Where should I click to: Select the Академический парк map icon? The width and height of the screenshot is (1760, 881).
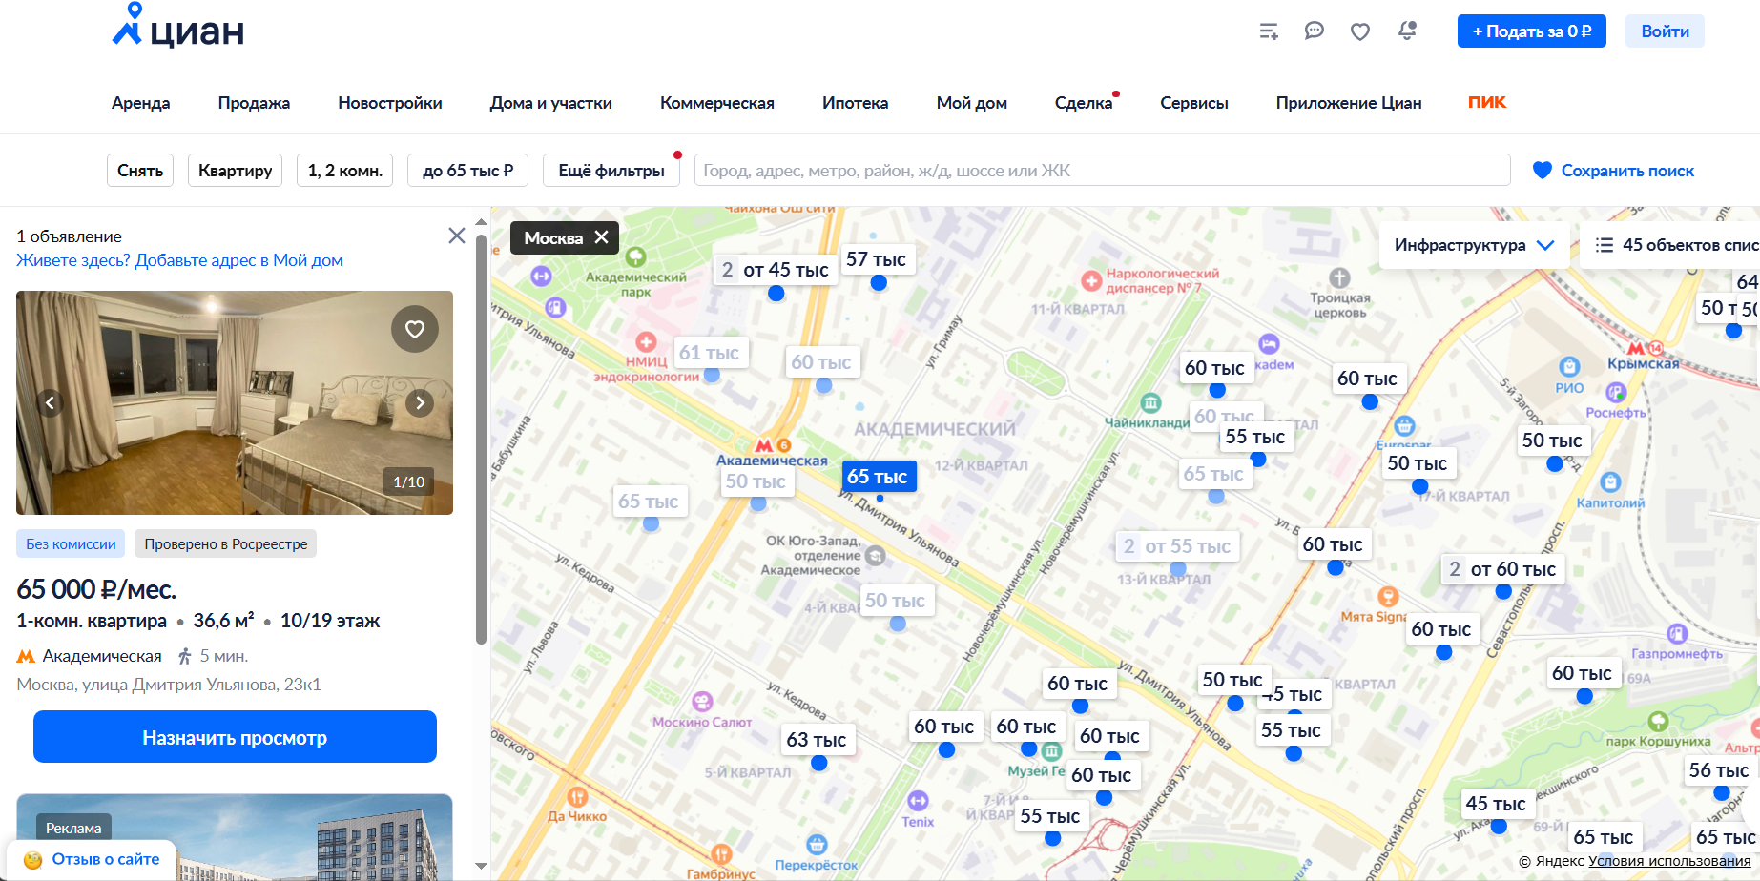click(x=636, y=257)
